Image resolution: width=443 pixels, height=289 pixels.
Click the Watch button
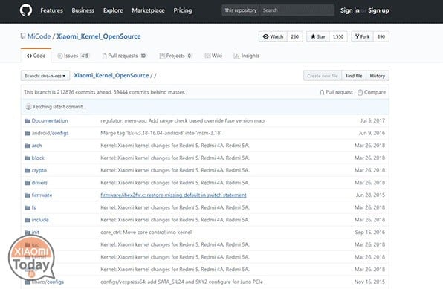pos(274,36)
